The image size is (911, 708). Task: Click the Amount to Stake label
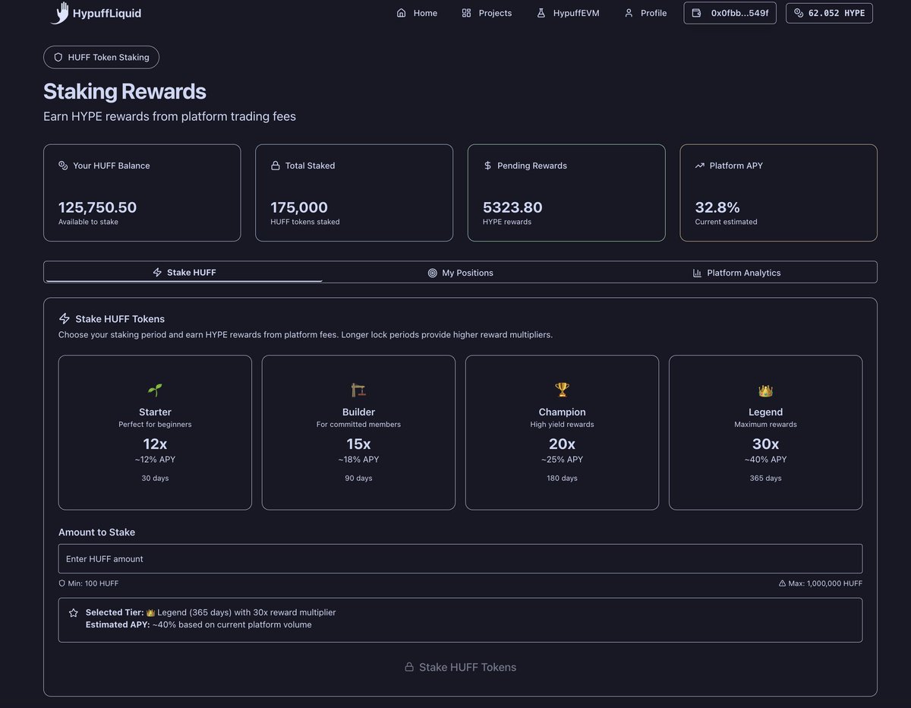(x=96, y=533)
